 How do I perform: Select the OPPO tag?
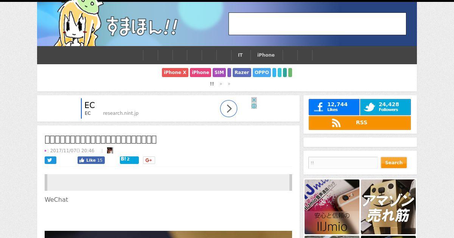pyautogui.click(x=262, y=73)
